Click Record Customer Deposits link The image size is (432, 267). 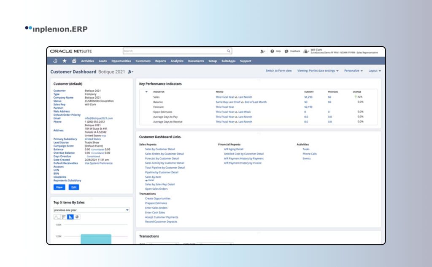pos(161,222)
